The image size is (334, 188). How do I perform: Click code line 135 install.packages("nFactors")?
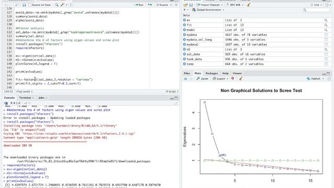[39, 44]
